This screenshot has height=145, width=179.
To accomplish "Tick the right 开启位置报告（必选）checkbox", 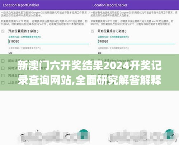I will 93,31.
